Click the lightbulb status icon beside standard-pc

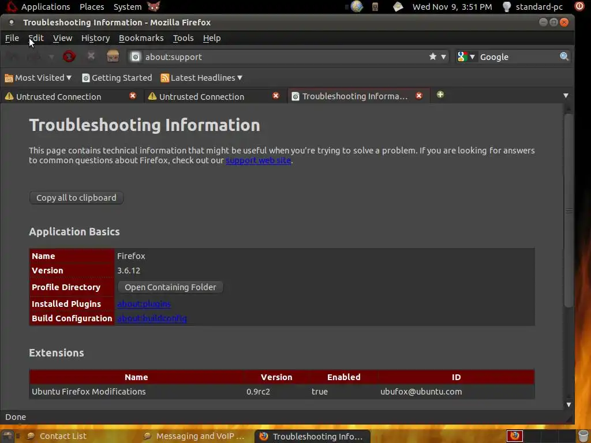point(507,6)
